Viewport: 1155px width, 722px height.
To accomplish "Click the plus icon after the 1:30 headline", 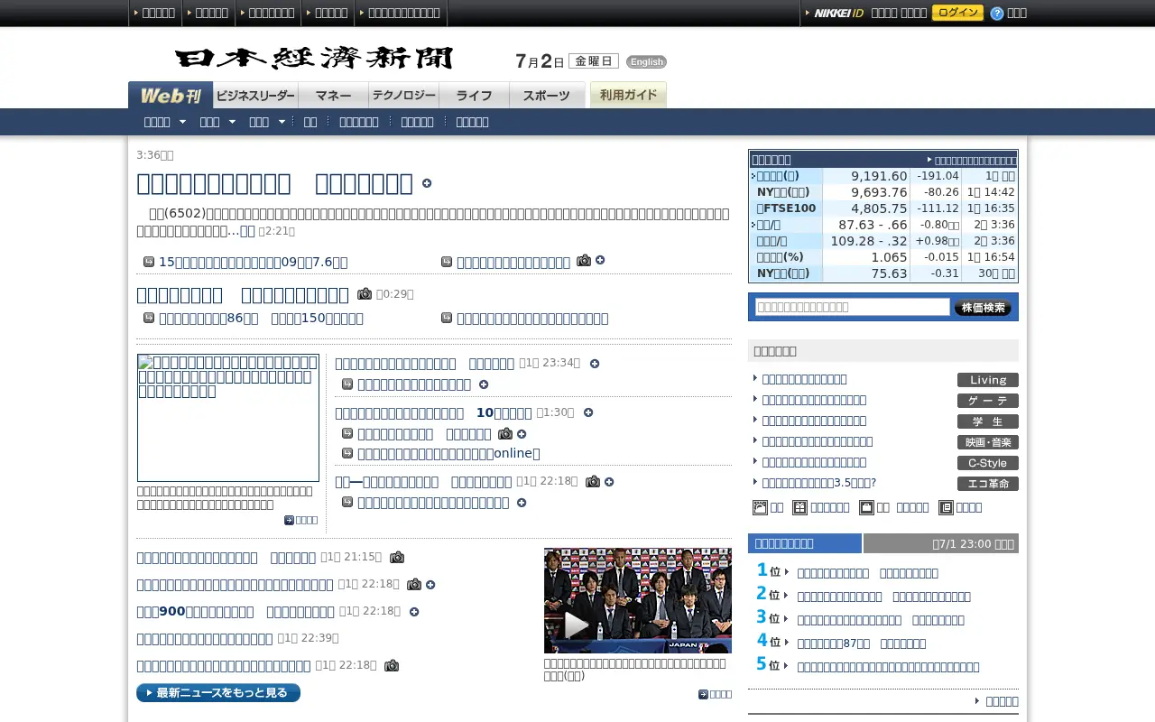I will (x=588, y=412).
